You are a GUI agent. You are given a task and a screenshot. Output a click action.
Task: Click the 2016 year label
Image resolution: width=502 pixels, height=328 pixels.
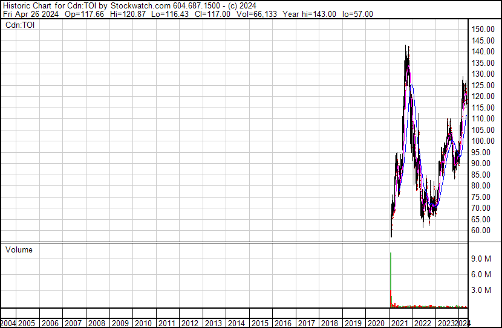(283, 324)
